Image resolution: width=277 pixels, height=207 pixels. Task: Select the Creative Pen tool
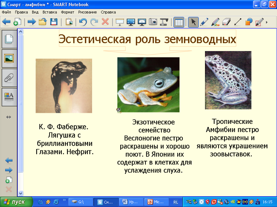pos(215,22)
